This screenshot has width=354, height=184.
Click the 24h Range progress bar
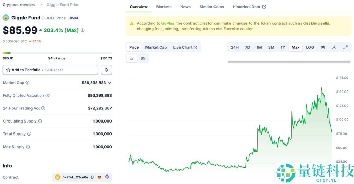coord(57,53)
